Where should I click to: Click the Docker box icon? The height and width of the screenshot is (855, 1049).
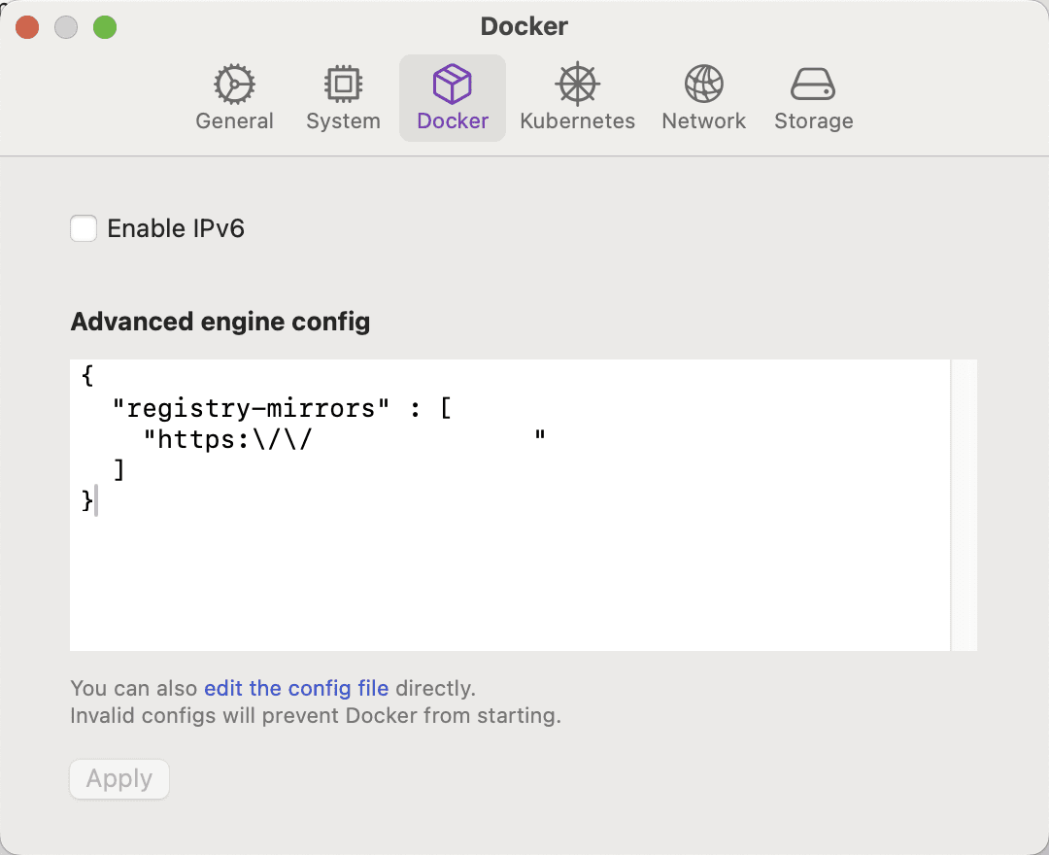pos(453,85)
